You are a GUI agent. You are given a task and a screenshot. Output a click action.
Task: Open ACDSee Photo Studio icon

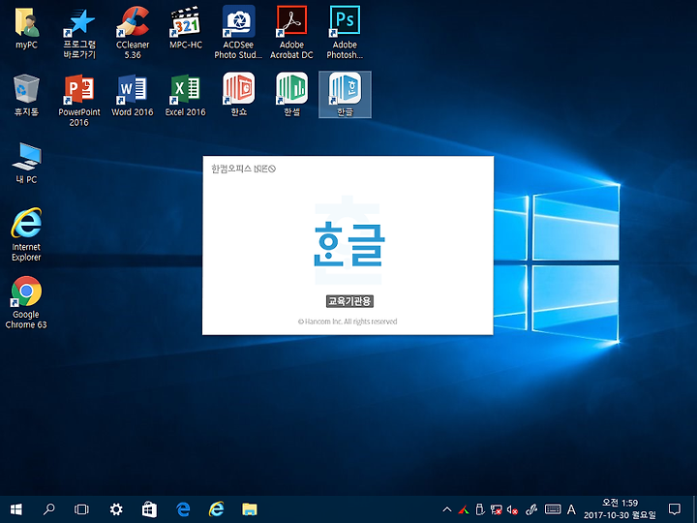238,33
